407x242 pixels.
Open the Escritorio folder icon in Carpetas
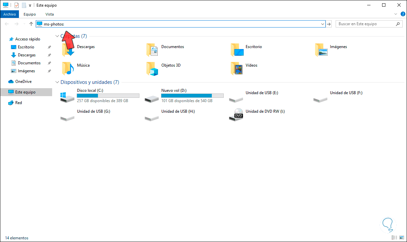(x=237, y=50)
